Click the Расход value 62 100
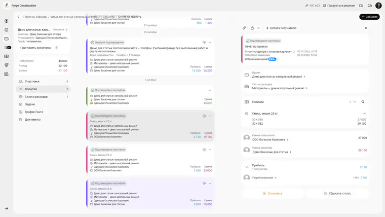 [63, 65]
